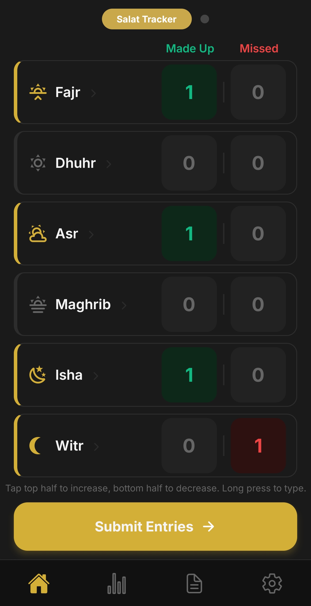This screenshot has width=311, height=606.
Task: Open the statistics bar chart tab
Action: tap(117, 584)
